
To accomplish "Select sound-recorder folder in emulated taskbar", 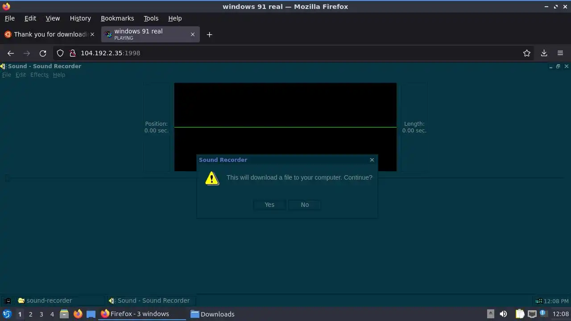I will tap(60, 300).
